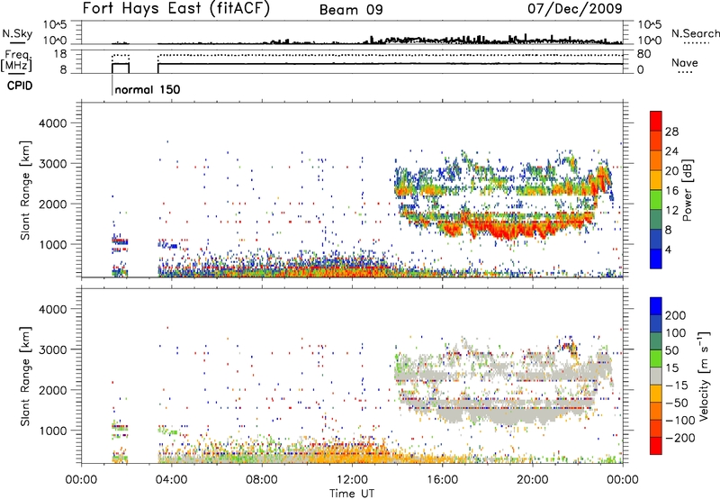Pick the red bottom Velocity color segment
Viewport: 720px width, 499px height.
[x=656, y=446]
